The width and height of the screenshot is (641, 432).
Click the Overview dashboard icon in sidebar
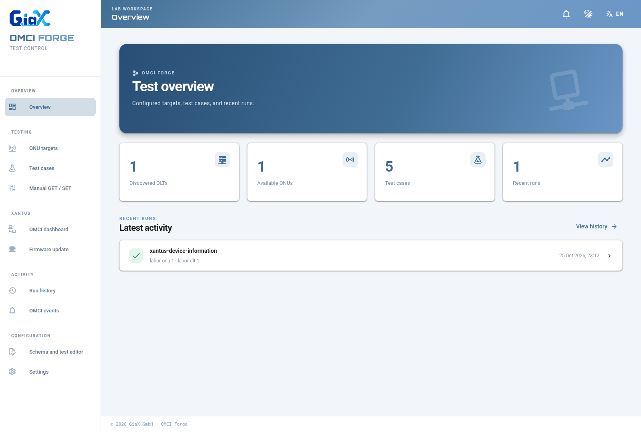(12, 107)
